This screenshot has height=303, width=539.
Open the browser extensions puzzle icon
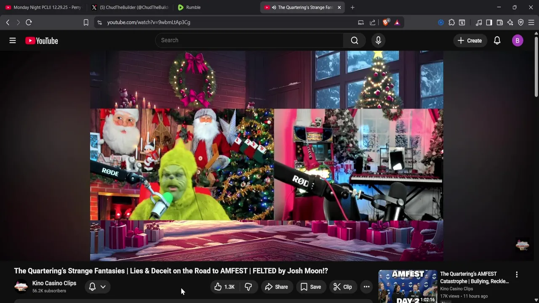tap(452, 22)
